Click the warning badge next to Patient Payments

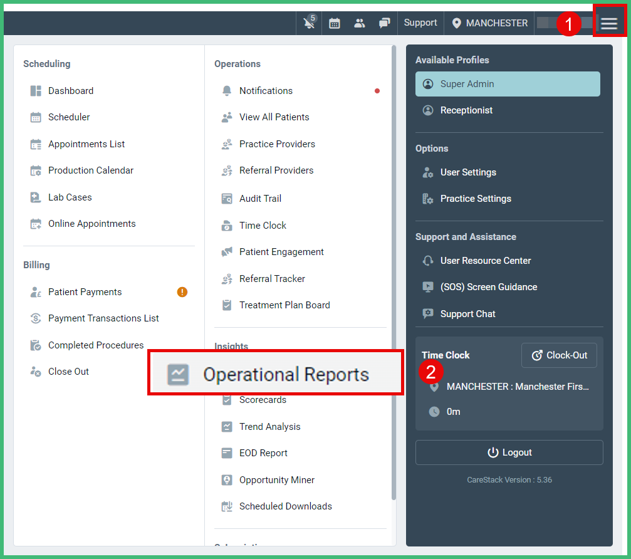click(182, 291)
